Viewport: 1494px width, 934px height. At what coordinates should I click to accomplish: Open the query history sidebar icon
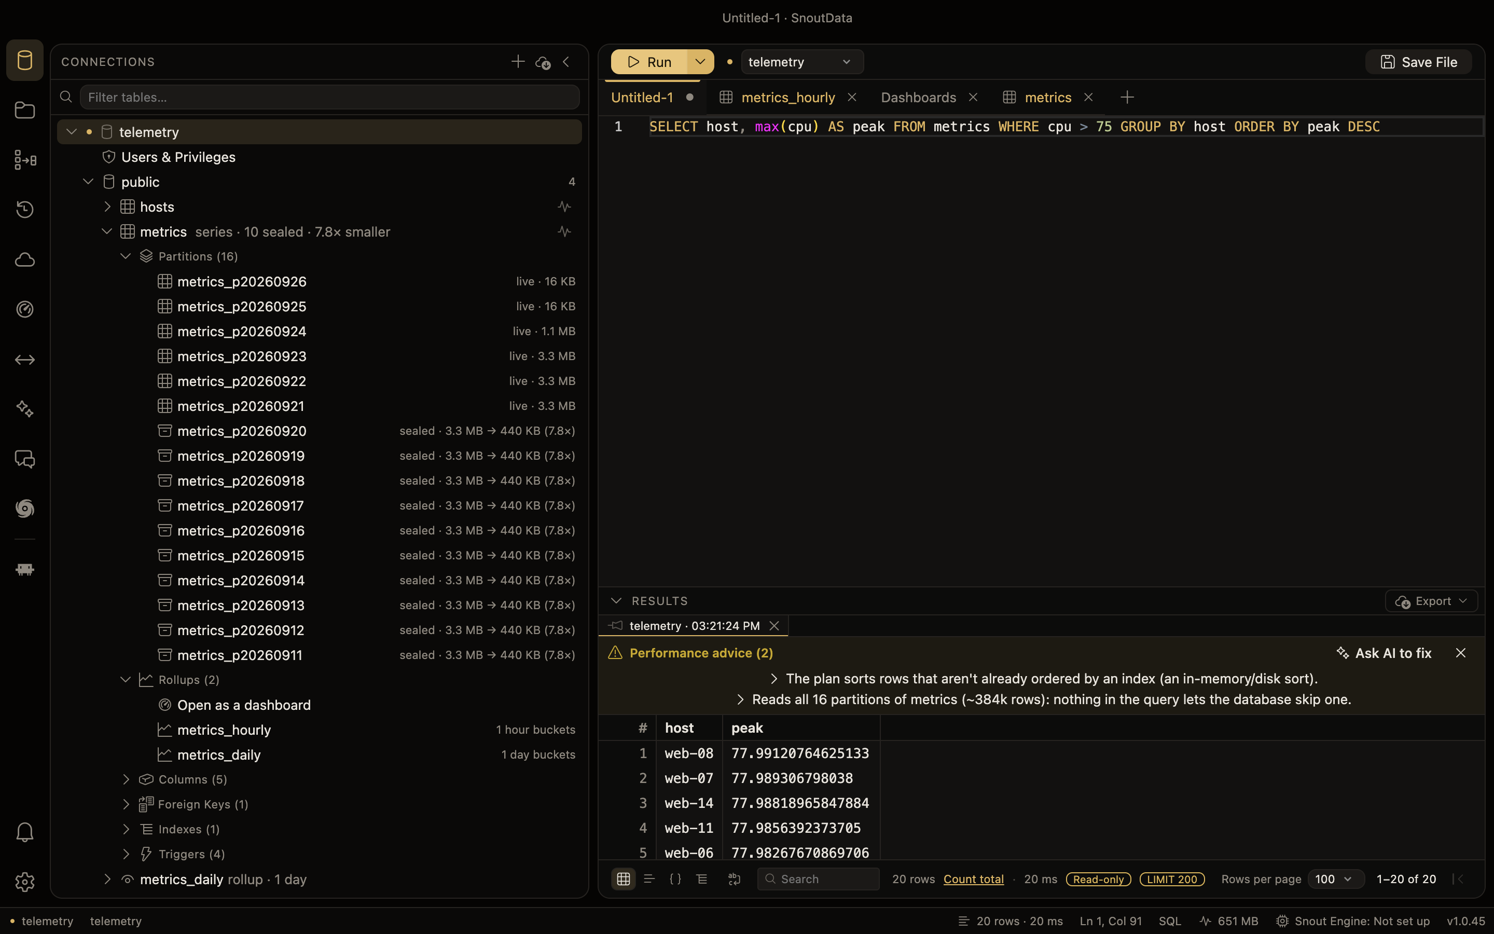(x=25, y=210)
